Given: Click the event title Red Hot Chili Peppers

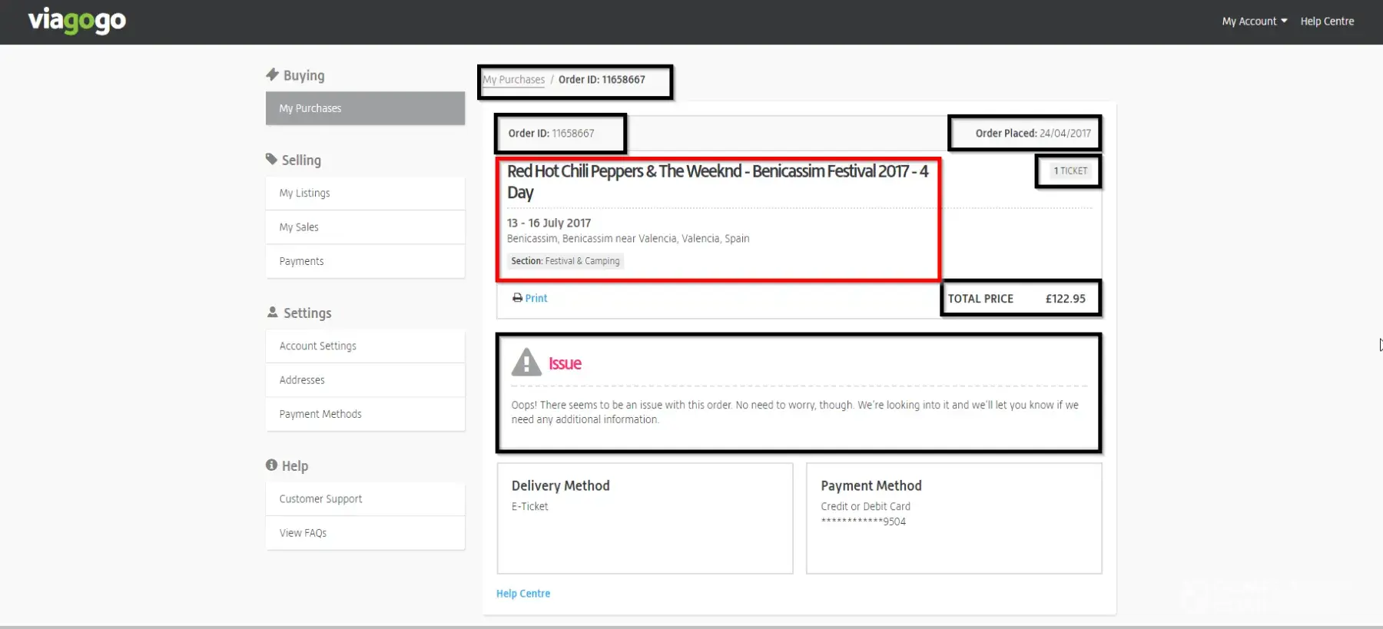Looking at the screenshot, I should pos(718,181).
